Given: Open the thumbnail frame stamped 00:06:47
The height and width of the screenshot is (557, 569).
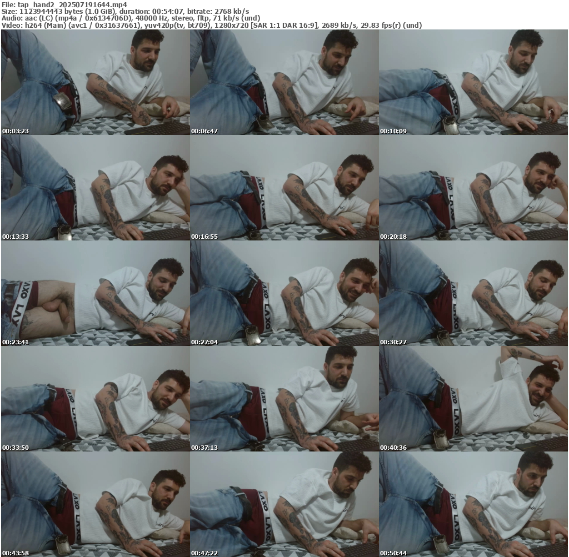Looking at the screenshot, I should tap(284, 82).
